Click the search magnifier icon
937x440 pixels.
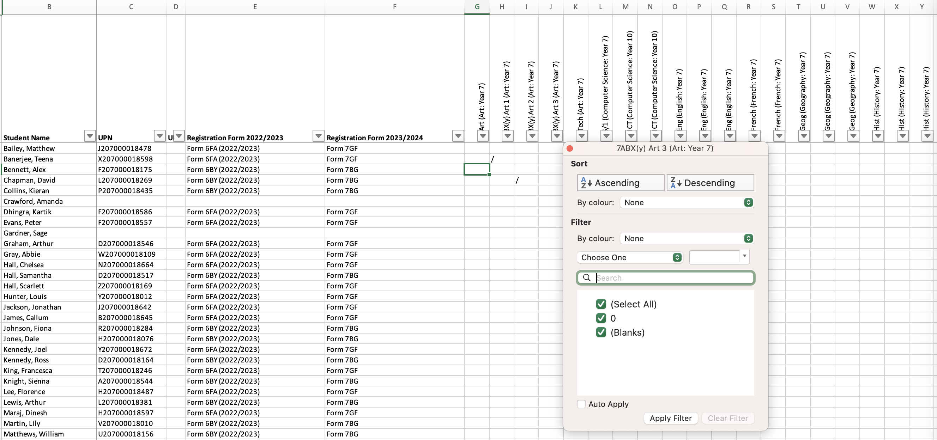[587, 278]
